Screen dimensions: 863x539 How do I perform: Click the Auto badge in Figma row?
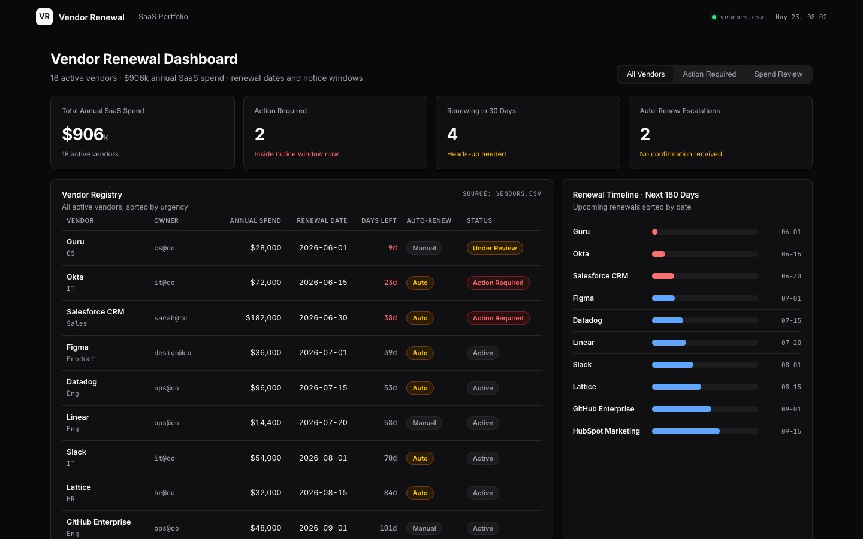click(420, 353)
